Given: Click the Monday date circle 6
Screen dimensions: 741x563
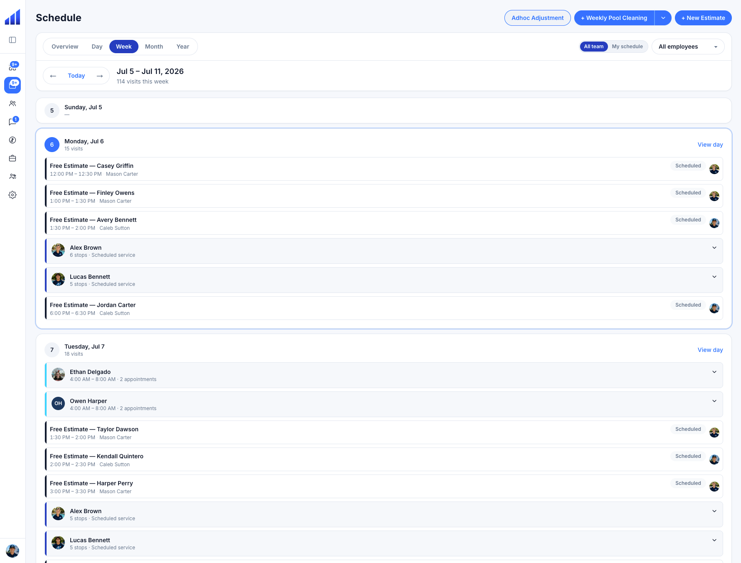Looking at the screenshot, I should tap(52, 145).
